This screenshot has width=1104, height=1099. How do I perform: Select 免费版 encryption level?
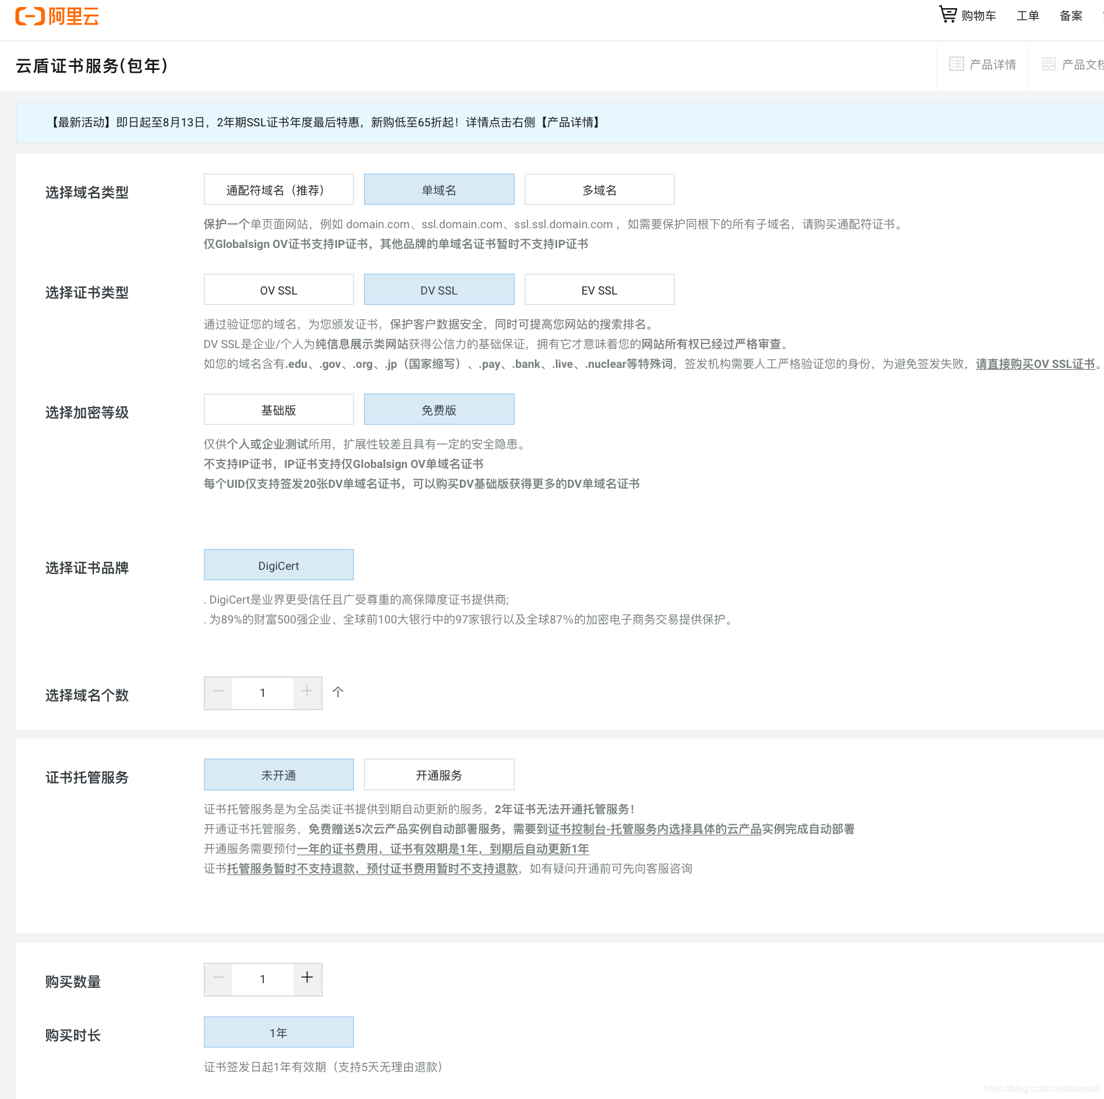[439, 410]
